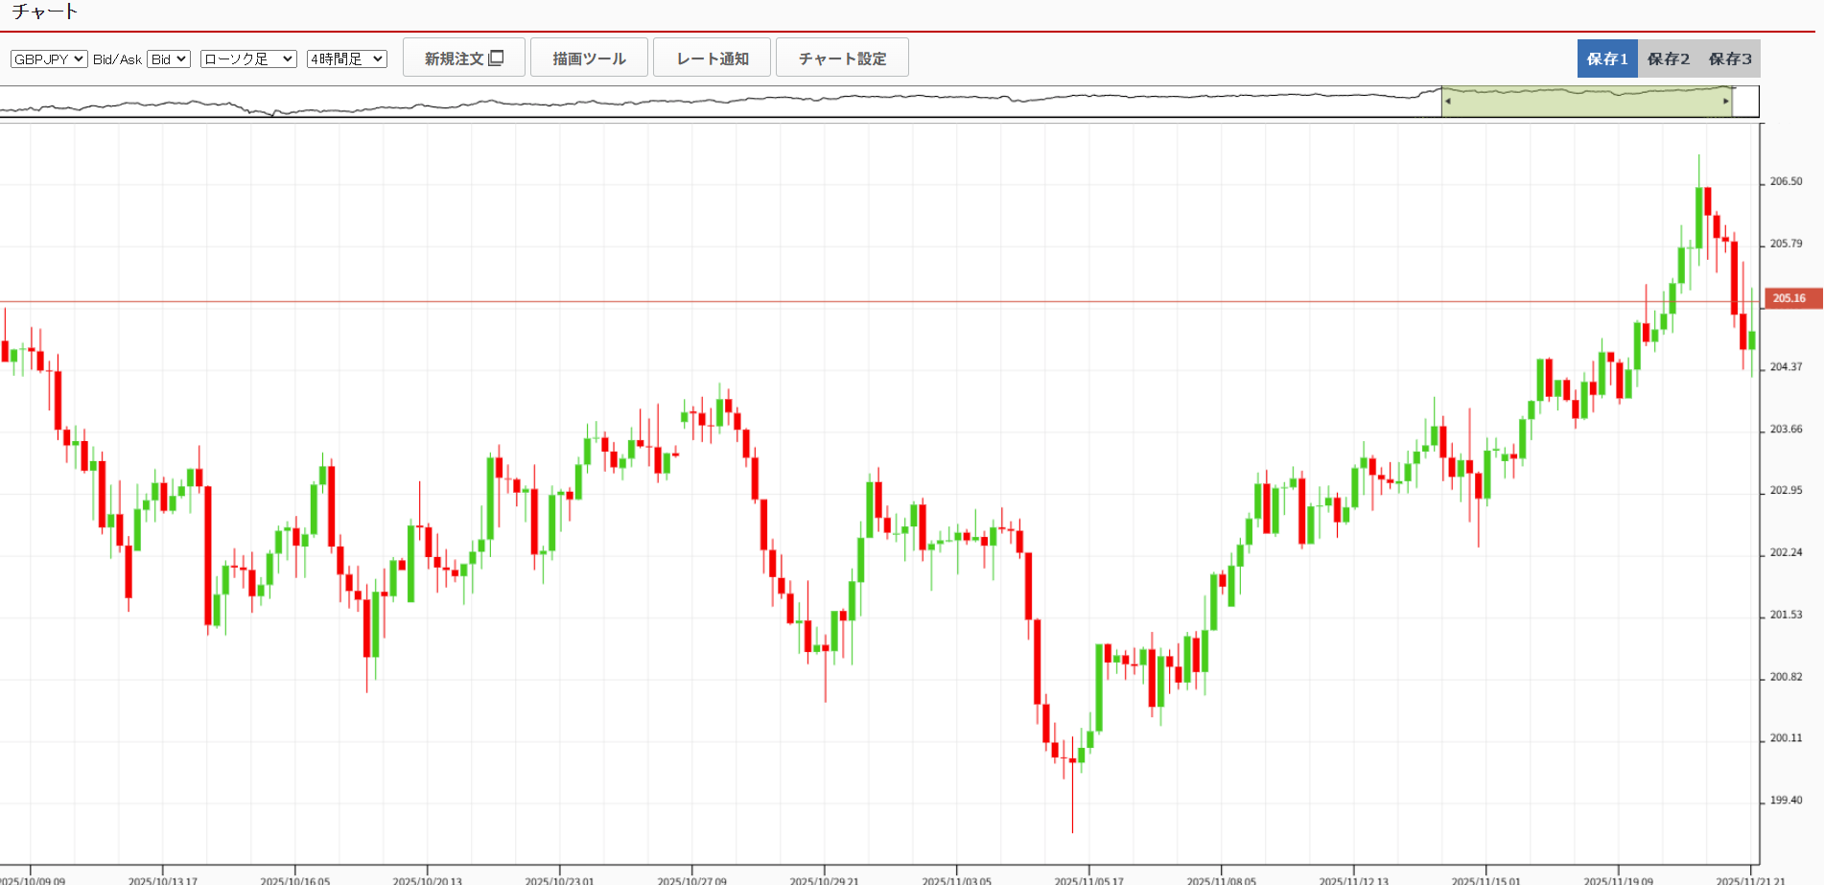Expand the Bid/Ask selector dropdown

(x=169, y=58)
